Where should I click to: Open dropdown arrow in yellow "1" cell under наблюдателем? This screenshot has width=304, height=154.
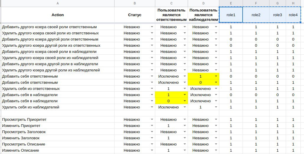tap(216, 76)
